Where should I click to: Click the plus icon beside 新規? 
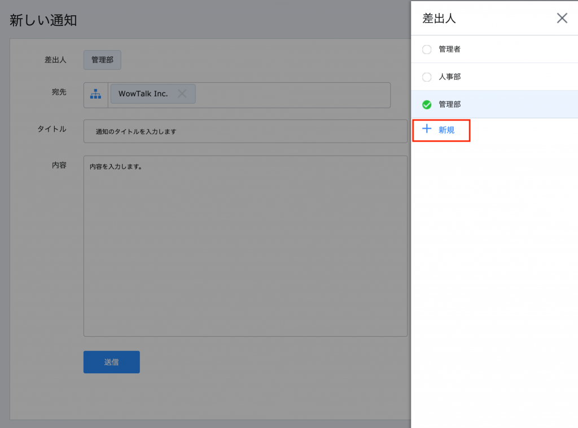point(427,129)
